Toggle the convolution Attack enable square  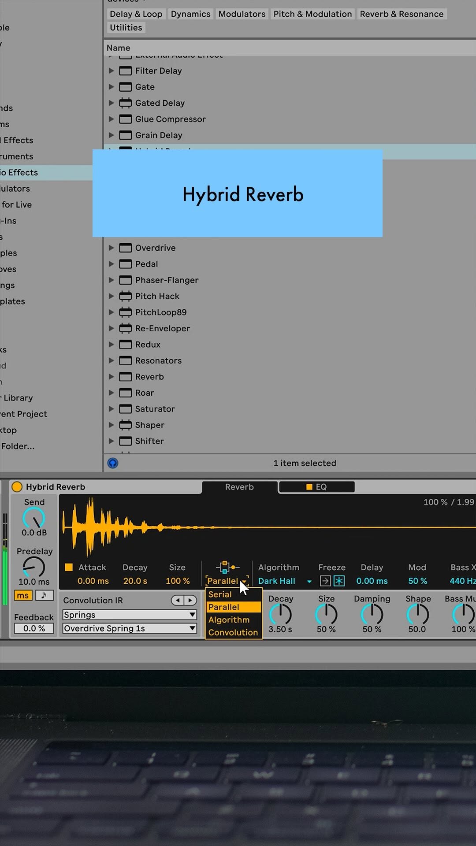pos(69,568)
